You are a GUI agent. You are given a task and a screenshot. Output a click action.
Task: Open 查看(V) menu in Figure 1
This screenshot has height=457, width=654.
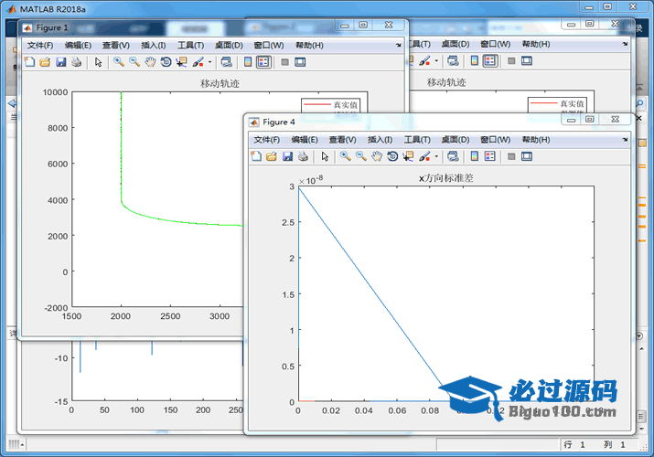(116, 45)
